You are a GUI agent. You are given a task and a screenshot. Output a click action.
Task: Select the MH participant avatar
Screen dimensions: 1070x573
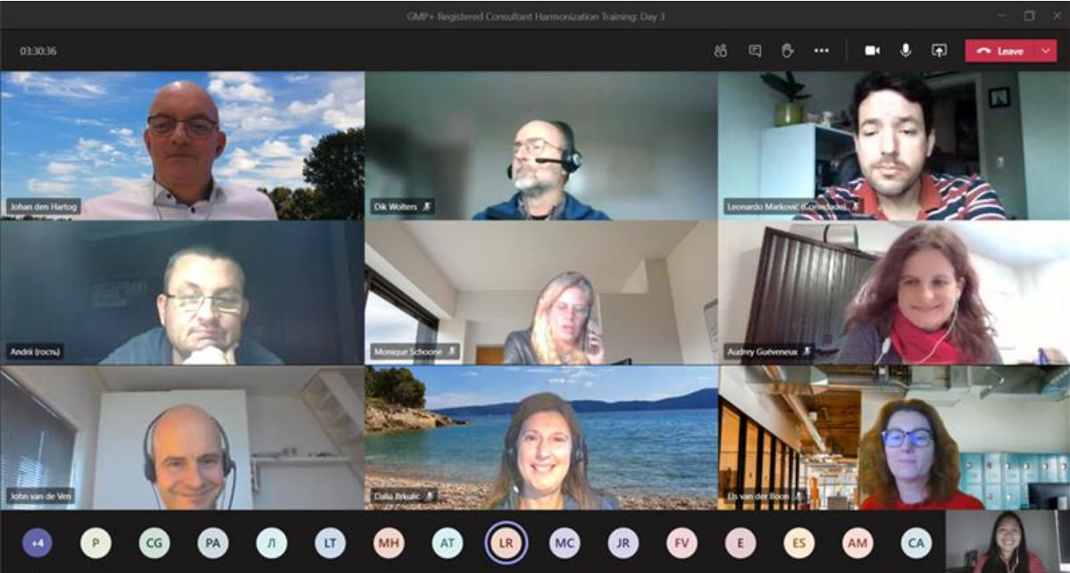pyautogui.click(x=389, y=543)
